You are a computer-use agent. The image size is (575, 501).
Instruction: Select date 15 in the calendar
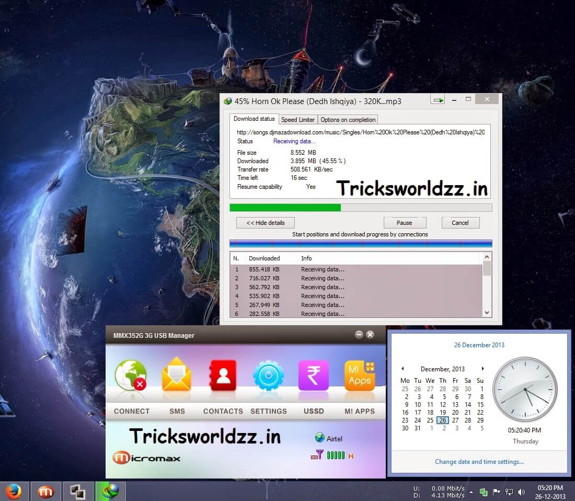coord(480,405)
